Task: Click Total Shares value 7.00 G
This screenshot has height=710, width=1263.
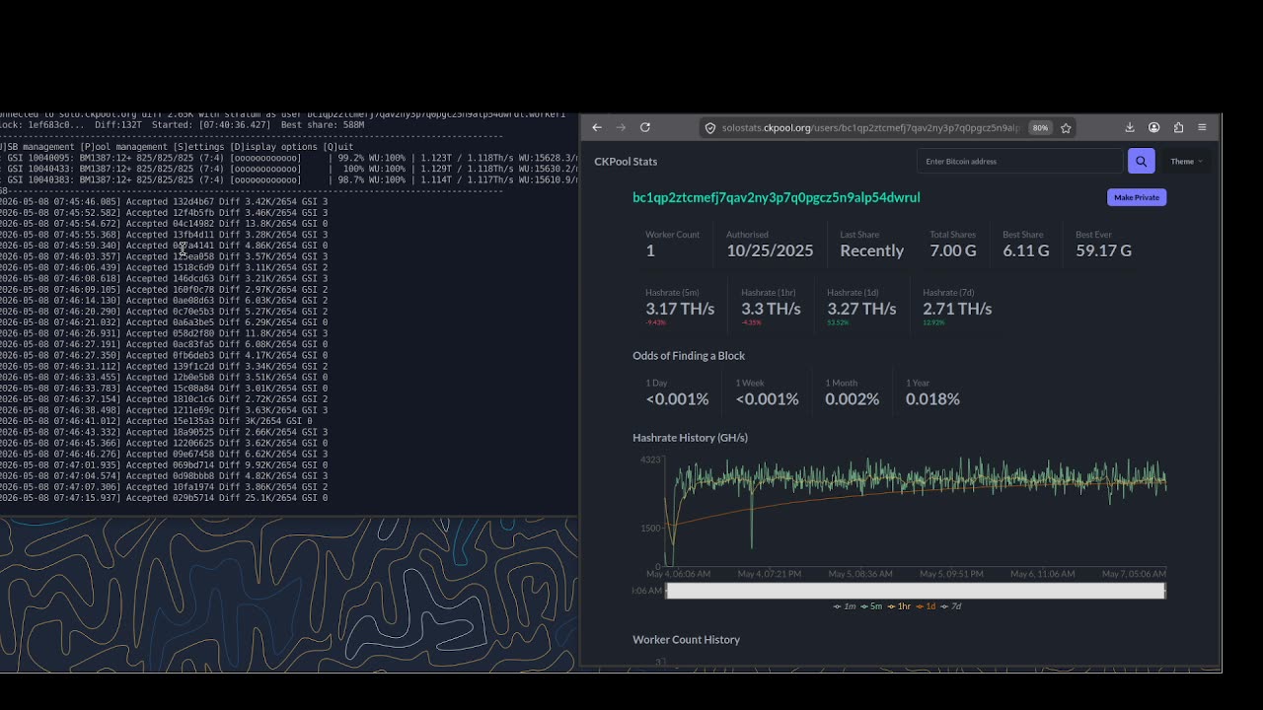Action: point(953,250)
